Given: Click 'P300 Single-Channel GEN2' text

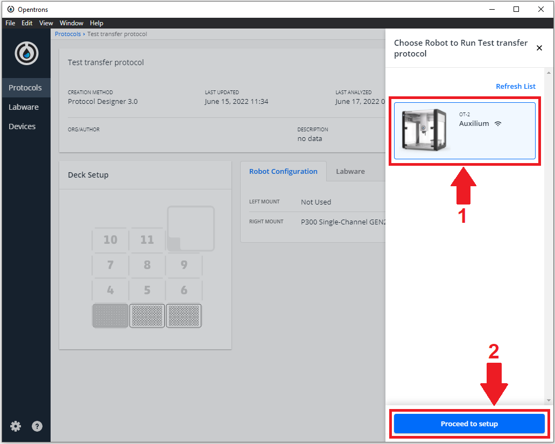Looking at the screenshot, I should pyautogui.click(x=343, y=222).
